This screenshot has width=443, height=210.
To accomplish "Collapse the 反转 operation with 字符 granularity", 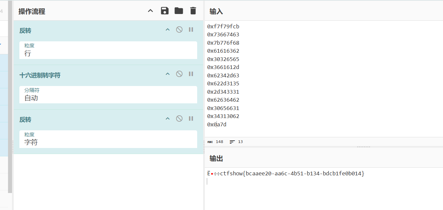I will (168, 119).
